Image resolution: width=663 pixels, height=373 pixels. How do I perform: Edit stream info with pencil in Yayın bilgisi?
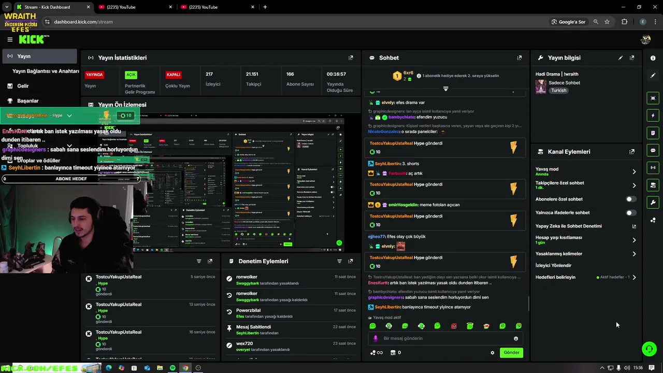(621, 58)
